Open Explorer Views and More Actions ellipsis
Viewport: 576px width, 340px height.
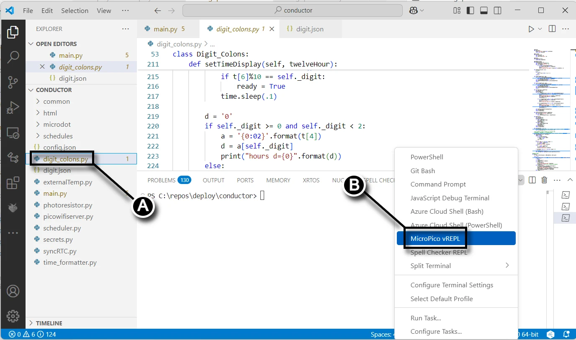pyautogui.click(x=126, y=29)
